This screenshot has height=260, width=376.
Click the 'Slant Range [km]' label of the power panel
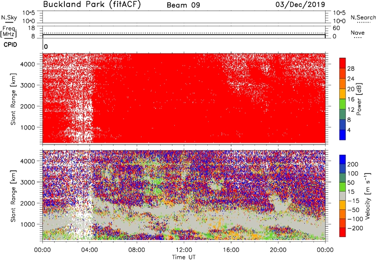click(13, 99)
